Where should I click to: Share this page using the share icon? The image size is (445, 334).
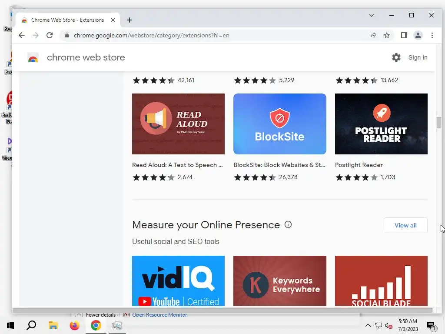click(x=372, y=35)
